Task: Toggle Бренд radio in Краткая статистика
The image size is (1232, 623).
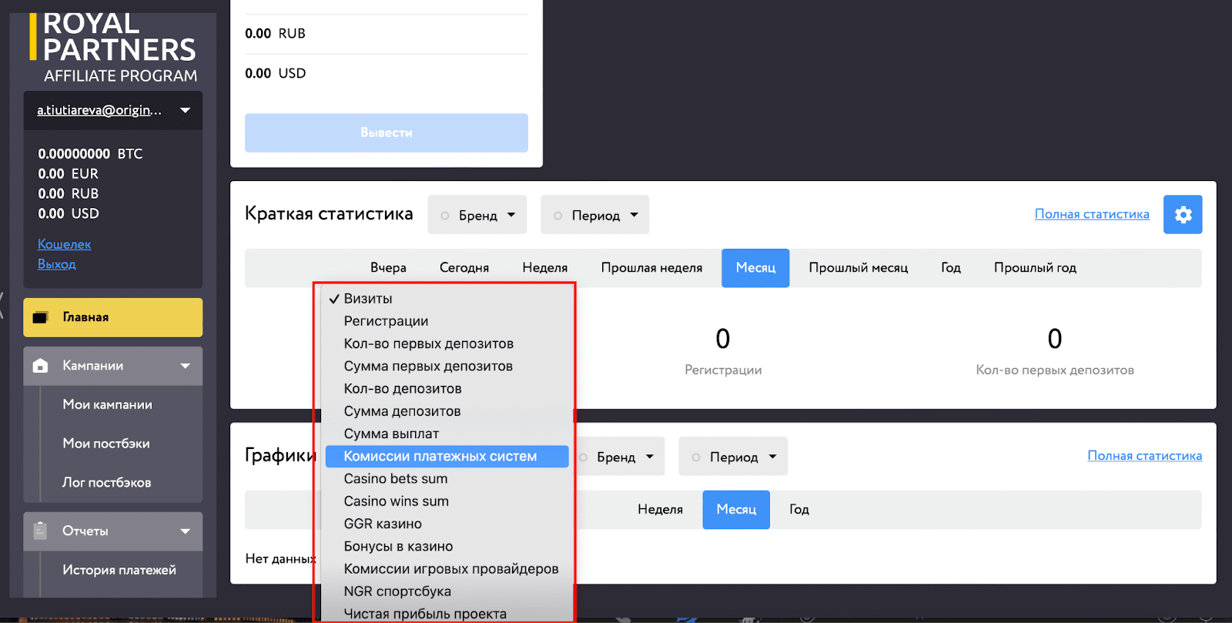Action: tap(445, 216)
